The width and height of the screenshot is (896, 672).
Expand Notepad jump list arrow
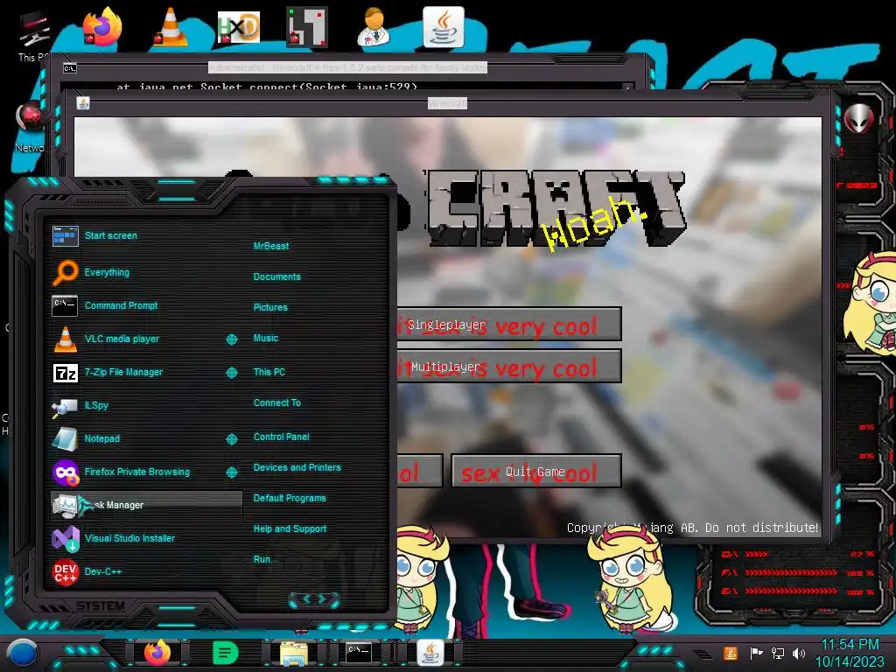[231, 439]
